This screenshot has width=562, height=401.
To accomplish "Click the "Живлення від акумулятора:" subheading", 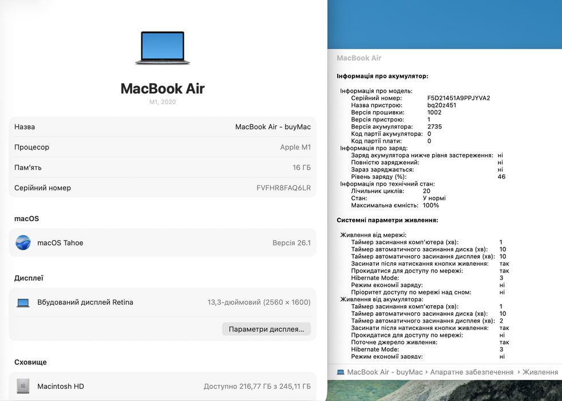I will point(382,300).
